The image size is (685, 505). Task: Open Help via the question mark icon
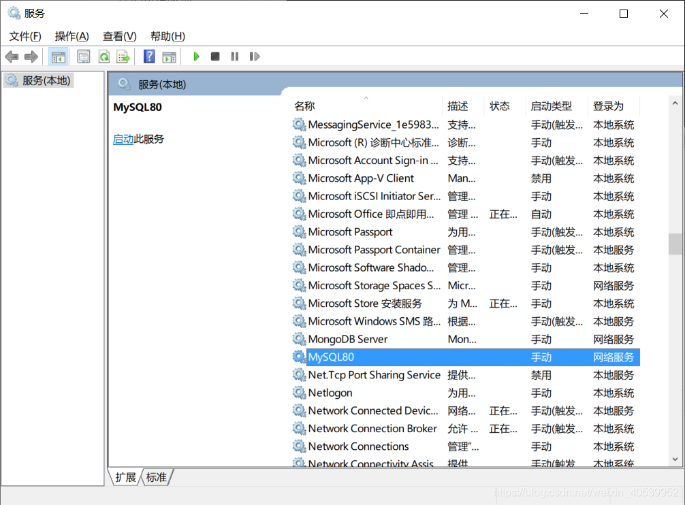[x=148, y=56]
